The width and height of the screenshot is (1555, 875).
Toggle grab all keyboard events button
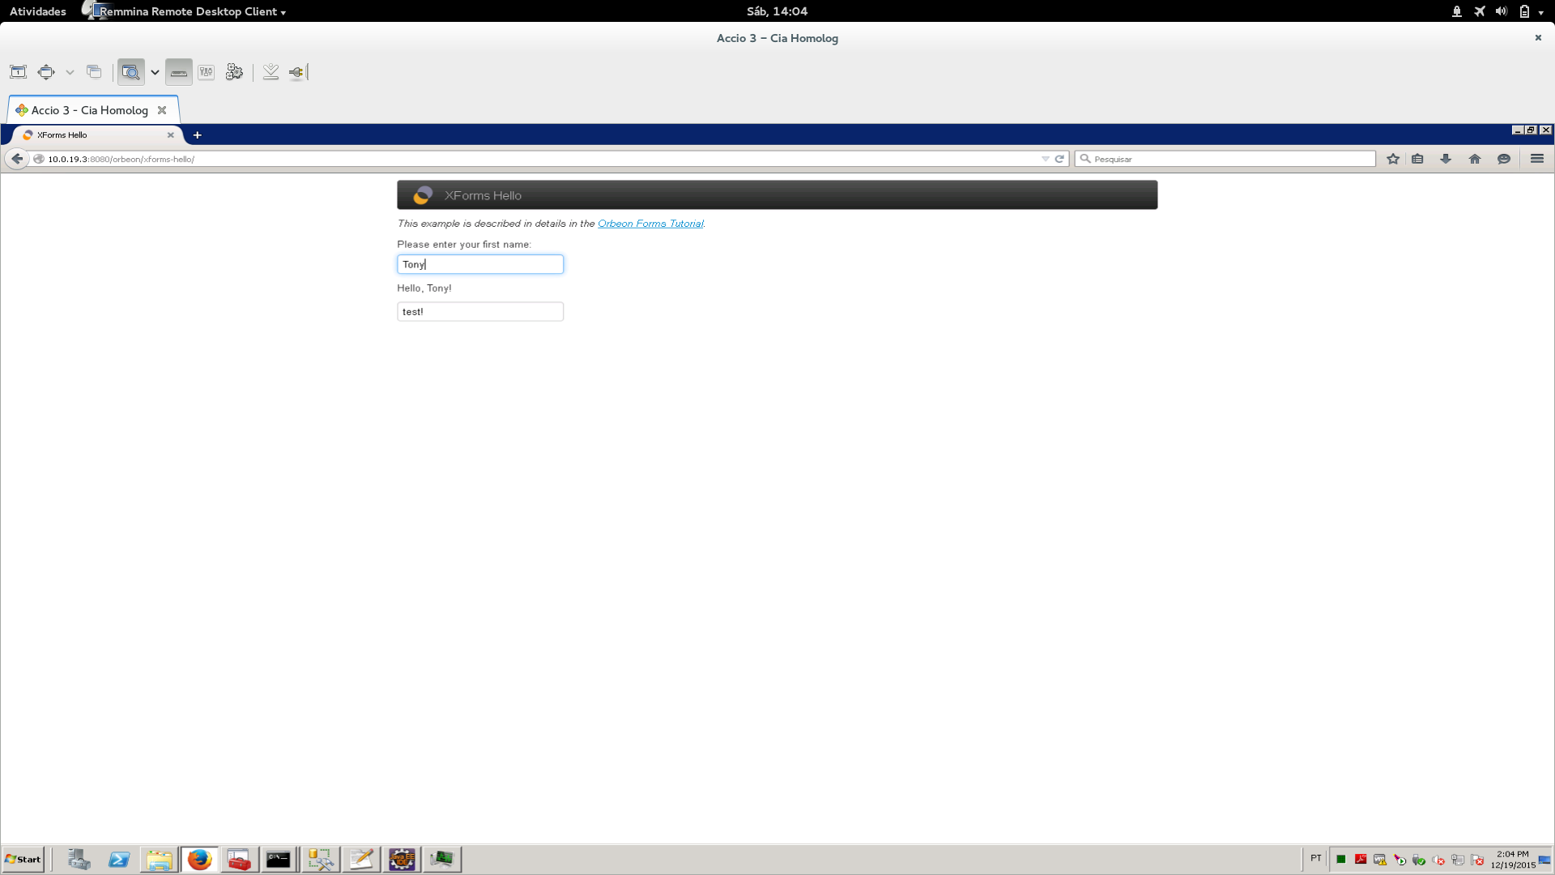[x=178, y=72]
